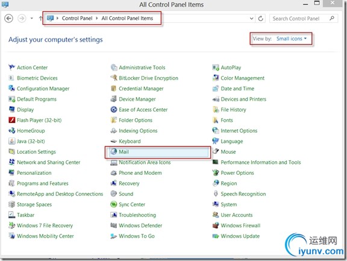Click the Mouse icon

216,152
